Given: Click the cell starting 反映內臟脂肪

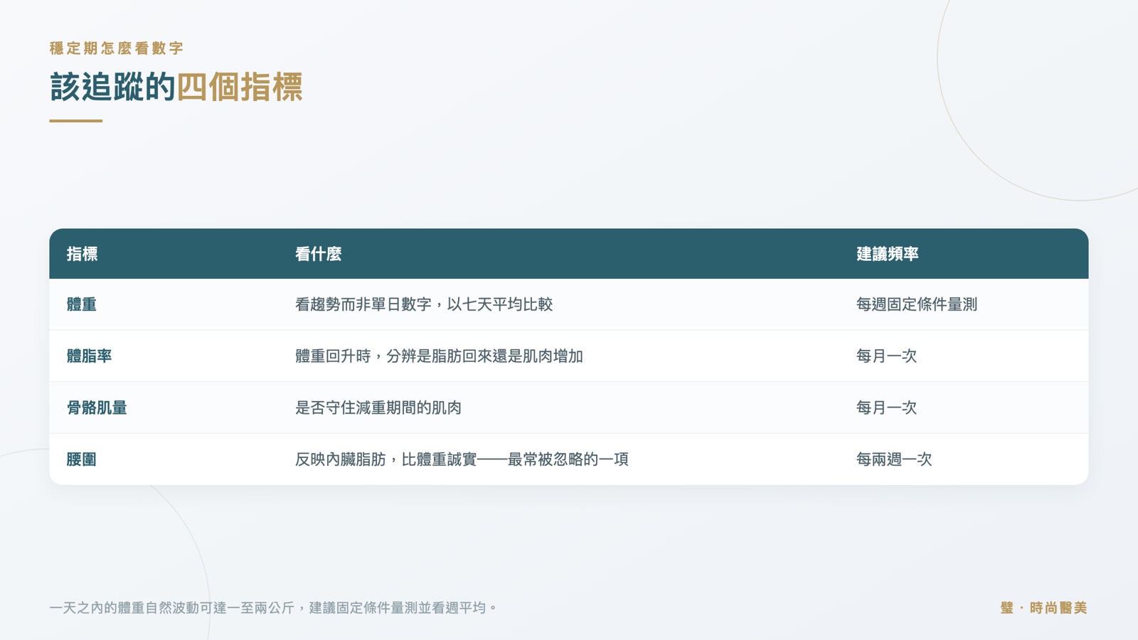Looking at the screenshot, I should (x=462, y=459).
